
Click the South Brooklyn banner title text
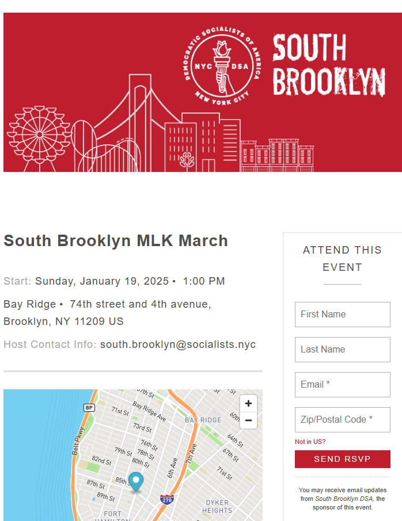click(329, 65)
